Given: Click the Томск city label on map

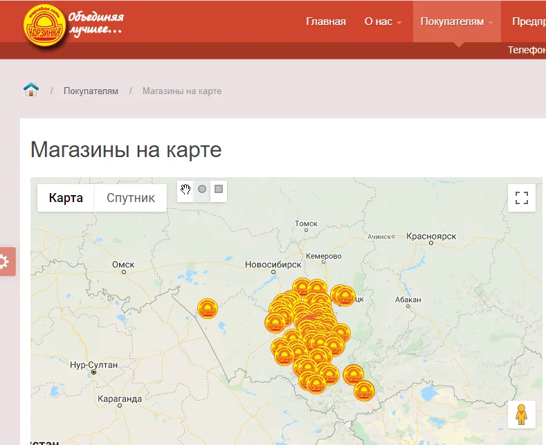Looking at the screenshot, I should tap(306, 224).
